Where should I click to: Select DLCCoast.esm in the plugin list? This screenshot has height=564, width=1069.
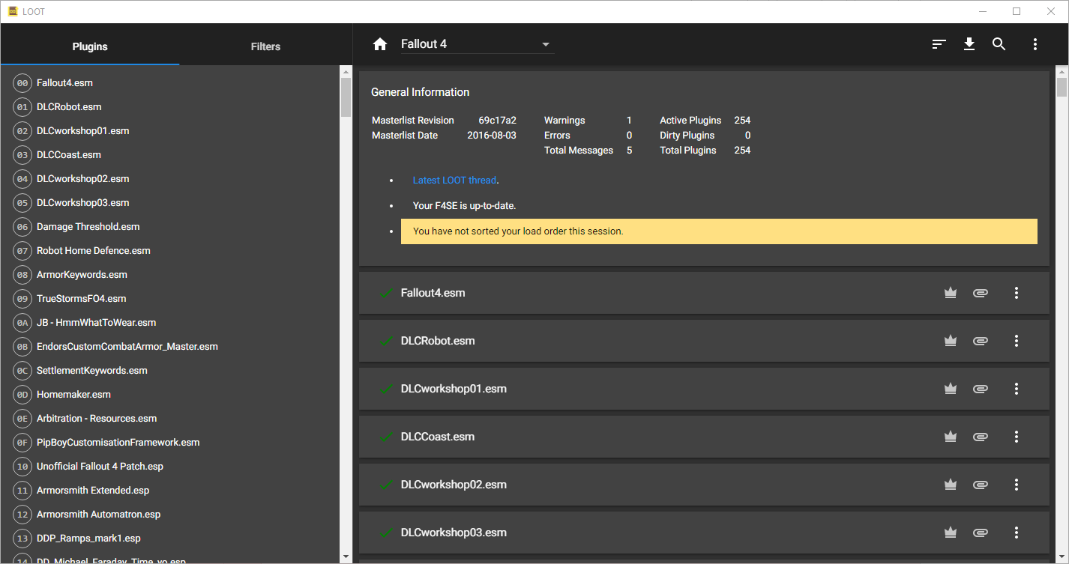[170, 155]
